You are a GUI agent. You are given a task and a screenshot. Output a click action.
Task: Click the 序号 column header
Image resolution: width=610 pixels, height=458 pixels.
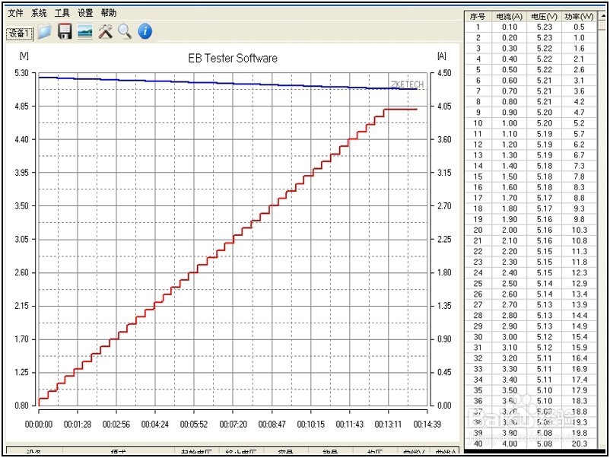point(478,16)
